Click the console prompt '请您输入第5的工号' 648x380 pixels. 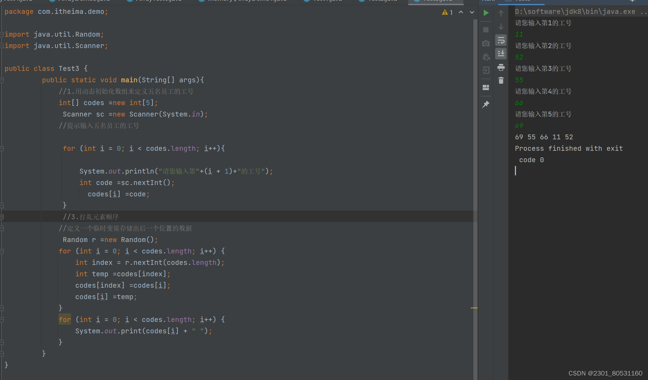(543, 114)
